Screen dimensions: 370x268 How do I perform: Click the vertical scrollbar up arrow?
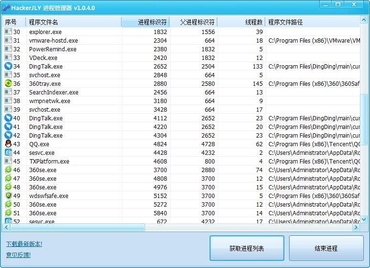364,21
